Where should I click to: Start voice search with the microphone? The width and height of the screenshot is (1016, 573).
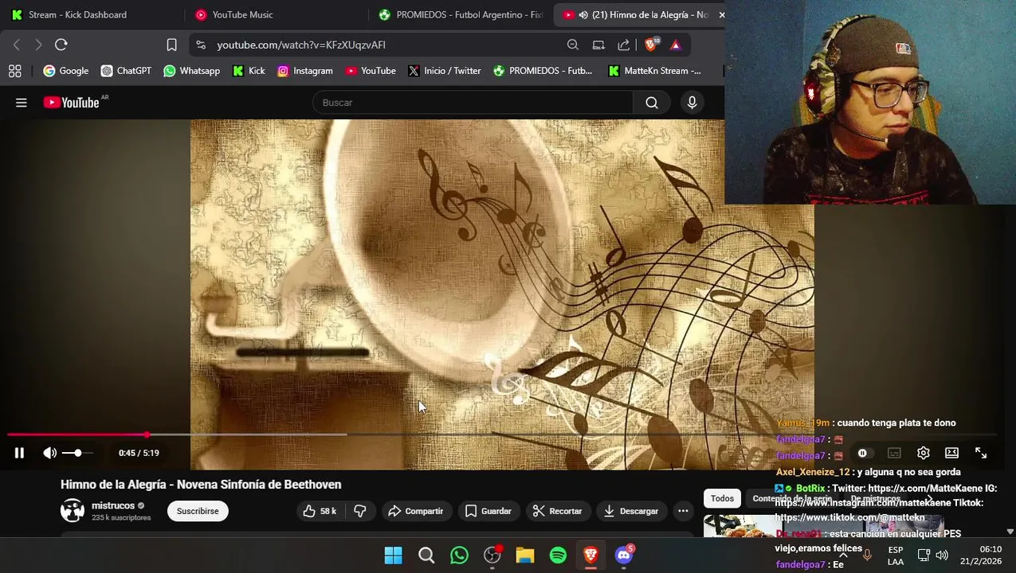click(x=692, y=103)
